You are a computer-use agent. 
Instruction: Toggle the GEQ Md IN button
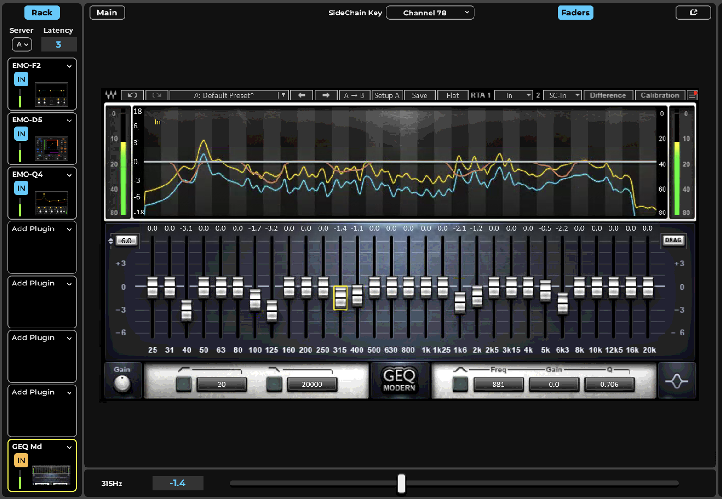point(21,461)
